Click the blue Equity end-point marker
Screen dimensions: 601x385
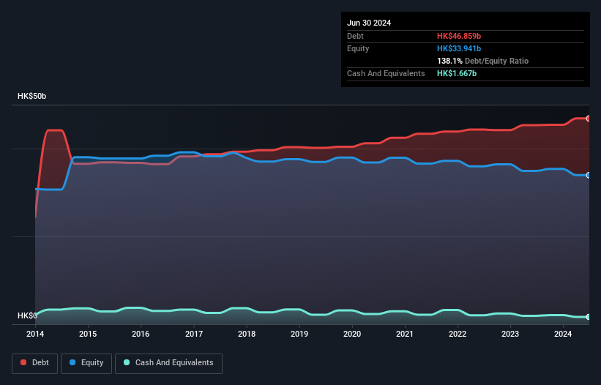point(589,175)
